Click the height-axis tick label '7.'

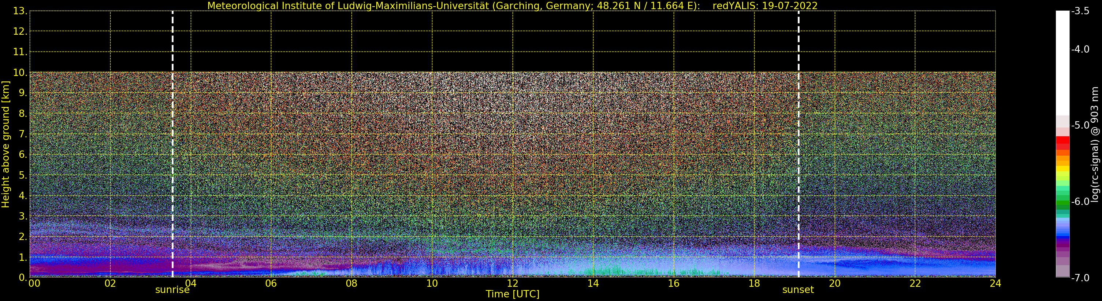pos(23,134)
